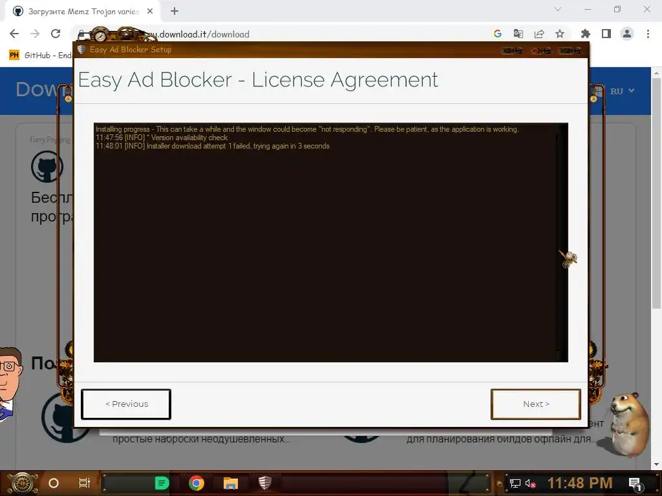Screen dimensions: 662x496
Task: Click the 11:48 PM clock
Action: tap(580, 483)
